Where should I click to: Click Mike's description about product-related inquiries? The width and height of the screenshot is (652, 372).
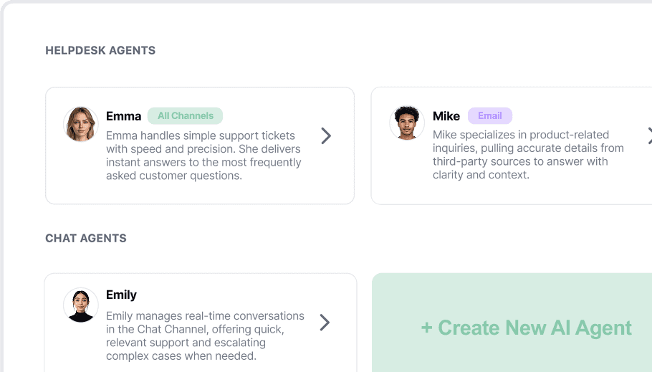click(527, 155)
